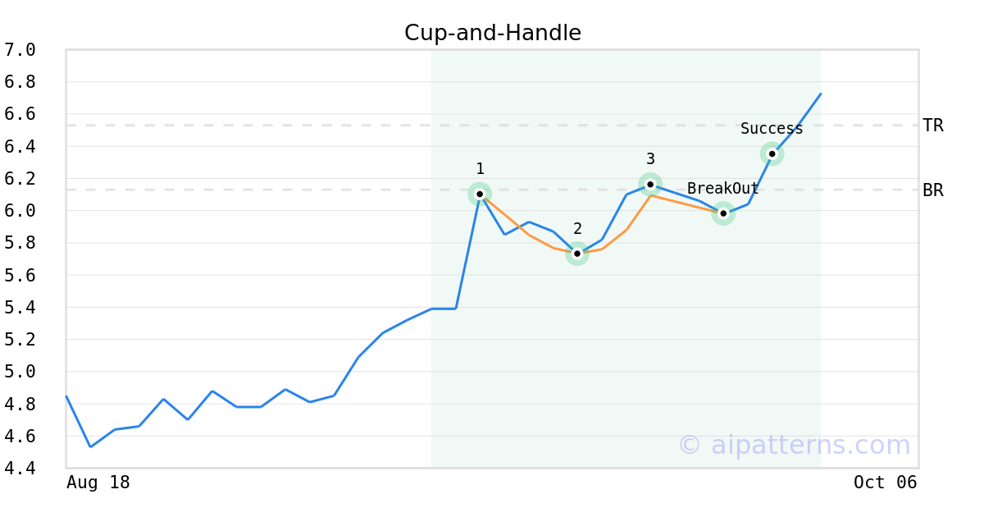
Task: Click the 7.0 y-axis label
Action: [20, 50]
